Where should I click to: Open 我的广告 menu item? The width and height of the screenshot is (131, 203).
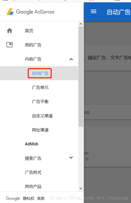click(33, 45)
